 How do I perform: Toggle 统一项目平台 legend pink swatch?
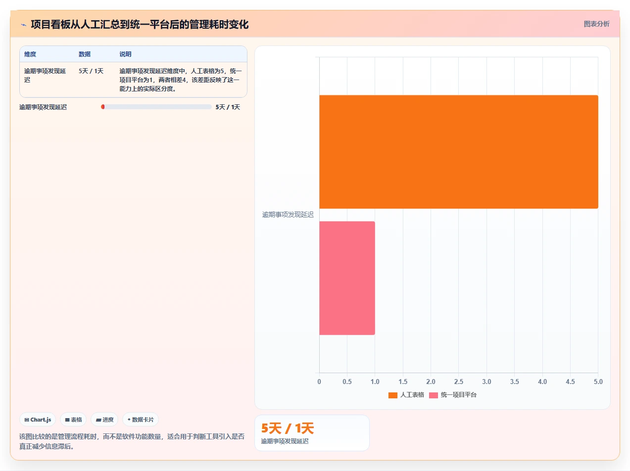434,395
